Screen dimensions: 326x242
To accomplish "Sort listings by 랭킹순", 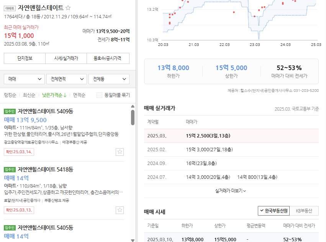I will 10,95.
